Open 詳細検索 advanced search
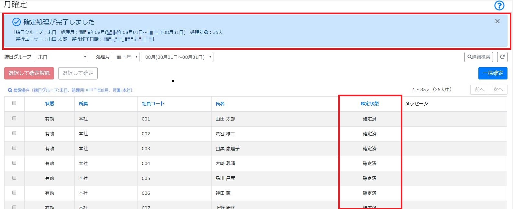 (x=479, y=57)
